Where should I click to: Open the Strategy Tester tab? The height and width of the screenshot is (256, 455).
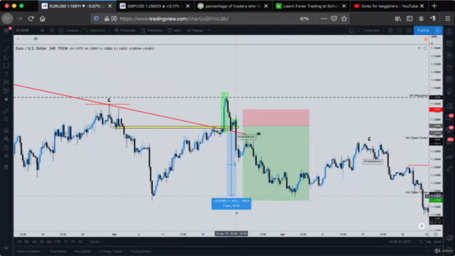point(111,251)
